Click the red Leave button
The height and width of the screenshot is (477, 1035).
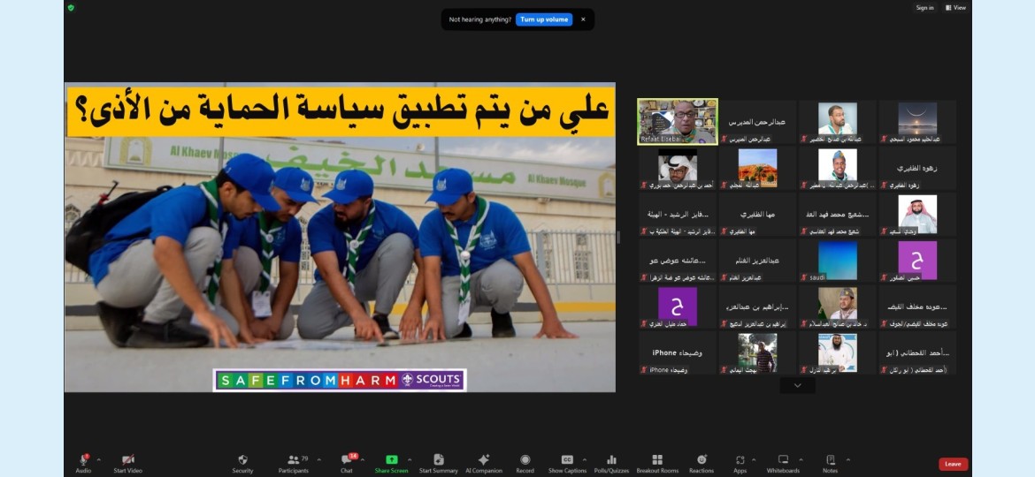pyautogui.click(x=953, y=464)
